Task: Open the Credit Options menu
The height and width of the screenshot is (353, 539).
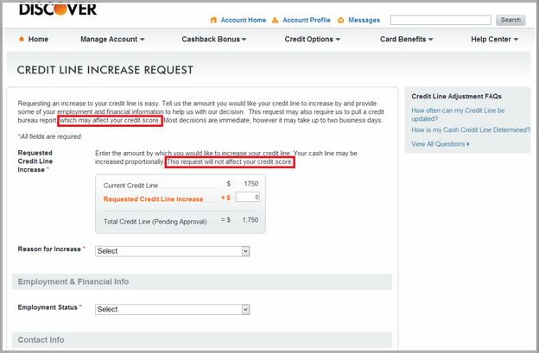Action: 312,39
